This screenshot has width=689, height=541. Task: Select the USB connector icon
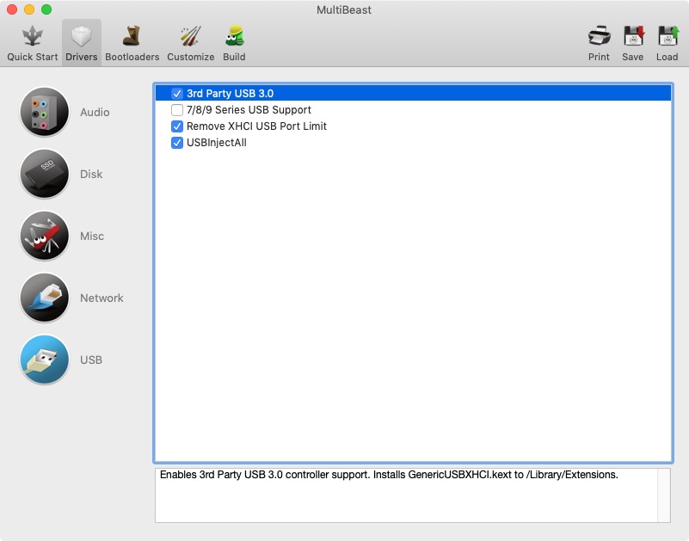click(x=45, y=360)
